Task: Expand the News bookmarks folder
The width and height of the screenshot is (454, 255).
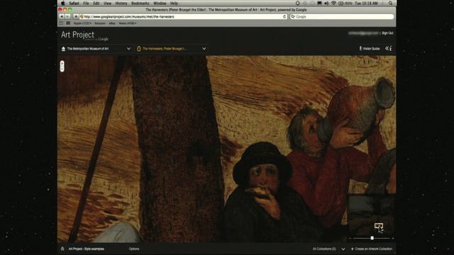Action: coord(128,23)
